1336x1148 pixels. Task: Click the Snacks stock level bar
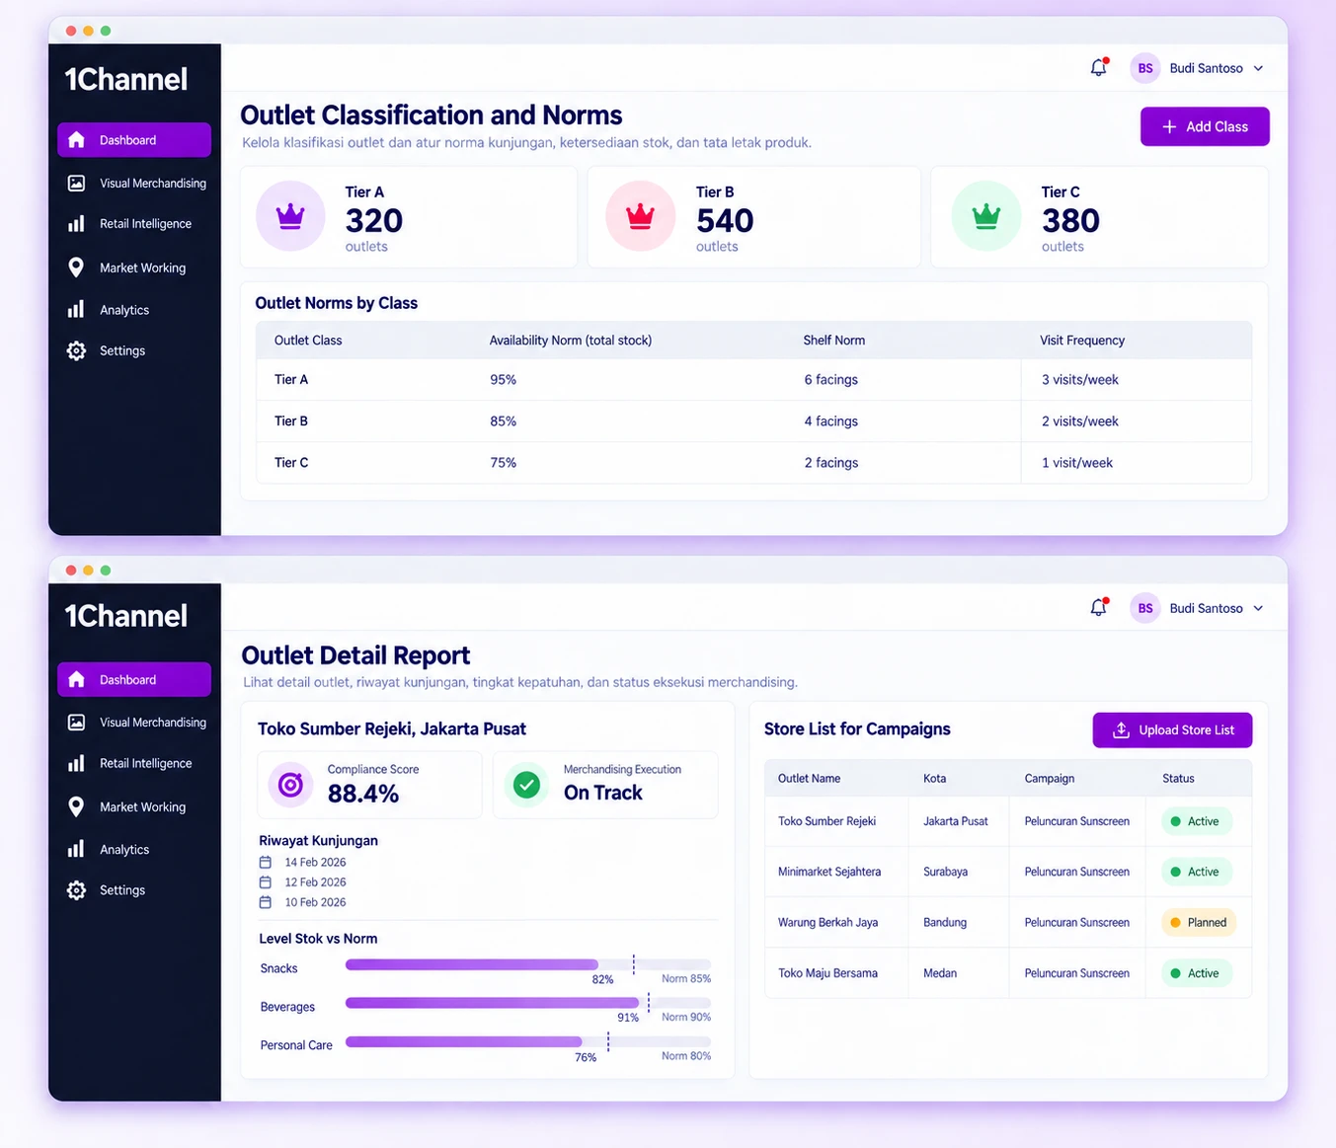(527, 964)
